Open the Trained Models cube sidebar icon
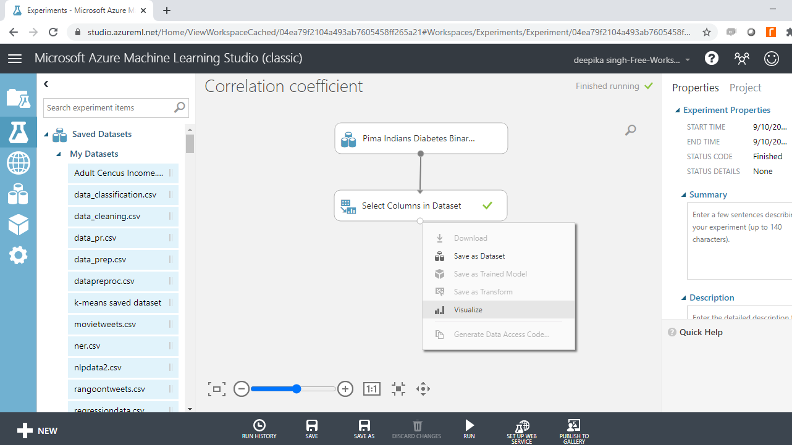The height and width of the screenshot is (445, 792). coord(18,225)
